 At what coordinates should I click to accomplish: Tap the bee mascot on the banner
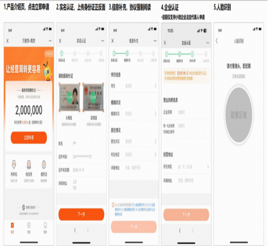coord(47,71)
